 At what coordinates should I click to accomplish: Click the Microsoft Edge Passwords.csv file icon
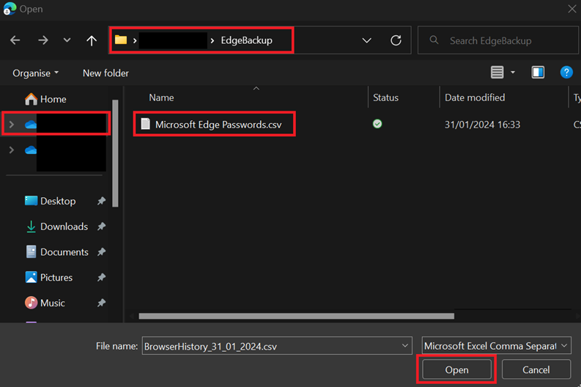click(x=145, y=125)
